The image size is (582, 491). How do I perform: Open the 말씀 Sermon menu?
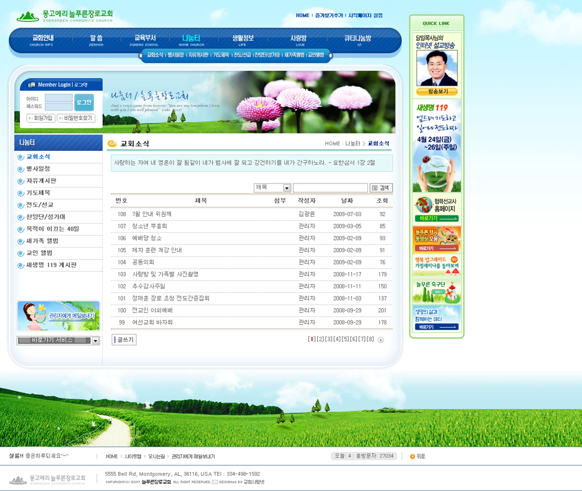coord(96,40)
